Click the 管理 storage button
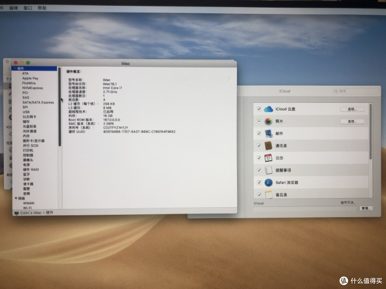The height and width of the screenshot is (289, 386). 366,208
